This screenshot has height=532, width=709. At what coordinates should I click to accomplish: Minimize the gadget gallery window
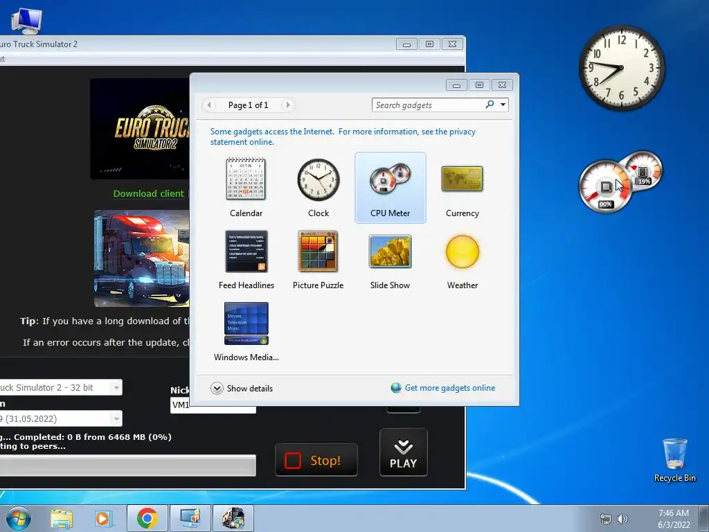457,85
